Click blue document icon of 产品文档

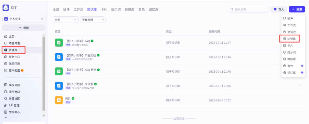pos(59,57)
